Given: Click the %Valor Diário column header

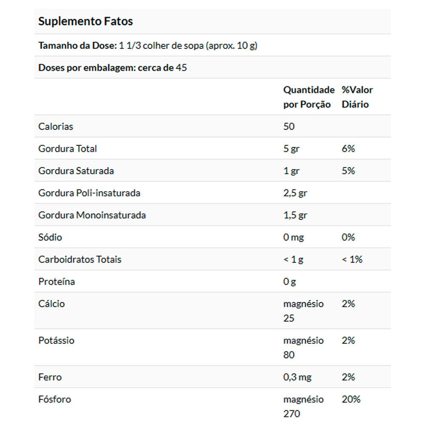Looking at the screenshot, I should point(357,97).
